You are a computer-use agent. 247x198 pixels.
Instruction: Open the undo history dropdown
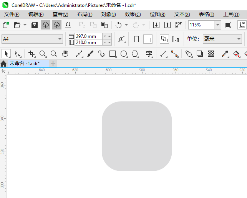126,25
